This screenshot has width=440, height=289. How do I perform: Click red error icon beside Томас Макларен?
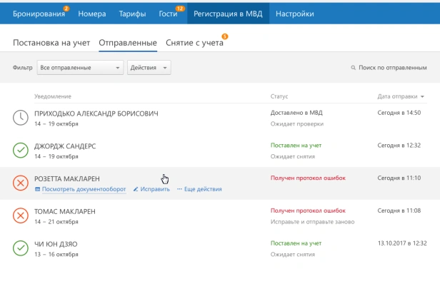point(21,216)
